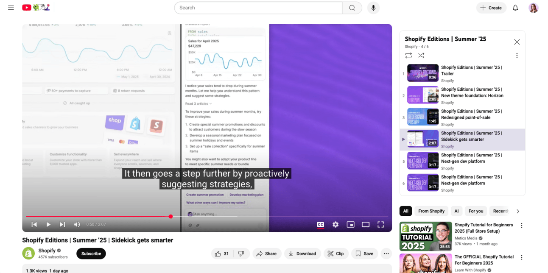This screenshot has width=548, height=273.
Task: Open the account avatar menu
Action: pyautogui.click(x=534, y=8)
